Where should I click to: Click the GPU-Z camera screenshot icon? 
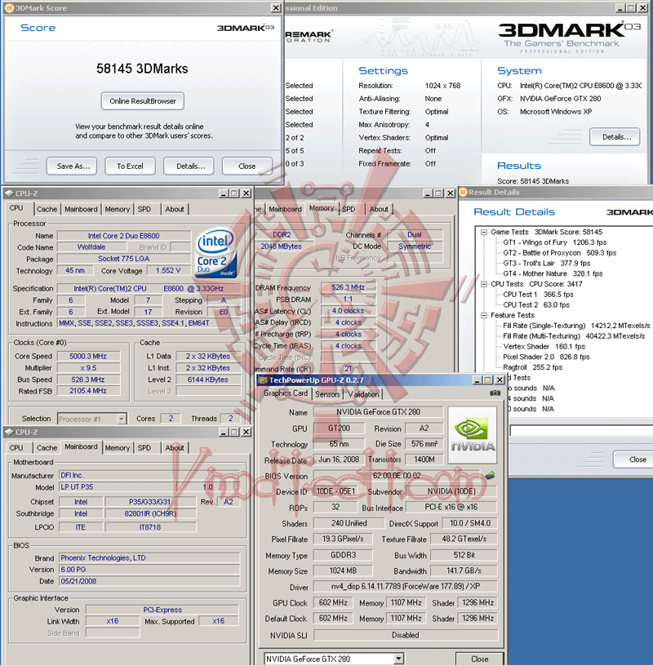tap(495, 393)
